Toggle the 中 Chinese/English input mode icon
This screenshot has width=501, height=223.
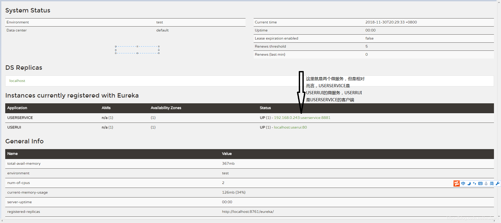(x=463, y=183)
